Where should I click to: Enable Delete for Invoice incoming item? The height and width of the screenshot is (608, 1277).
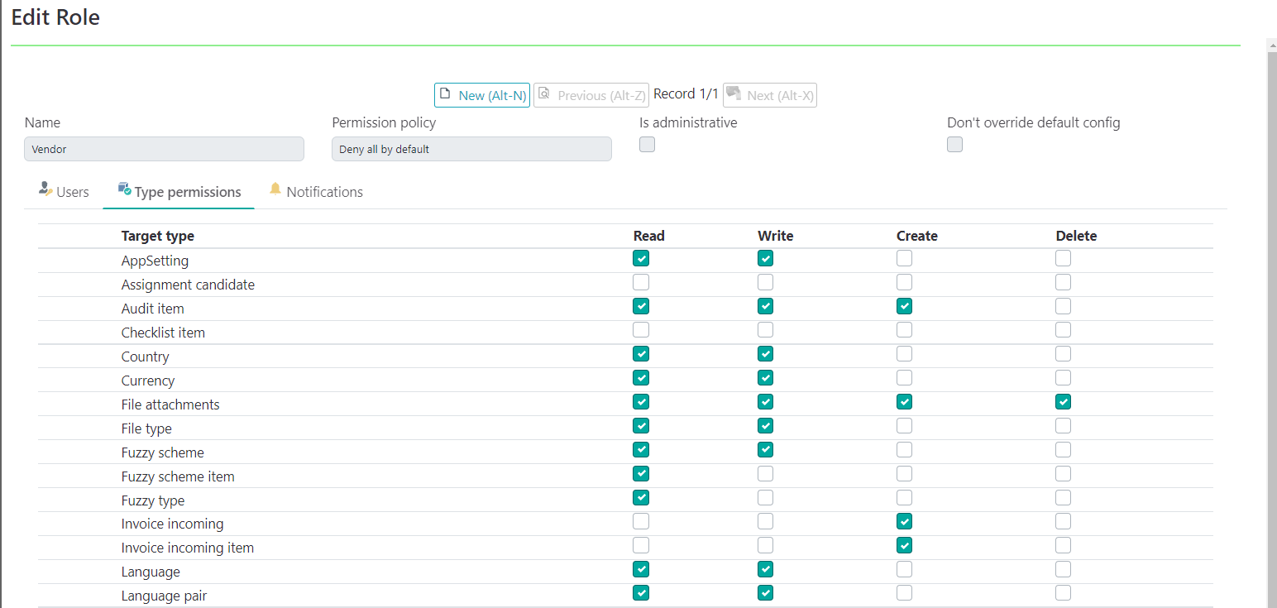coord(1064,546)
